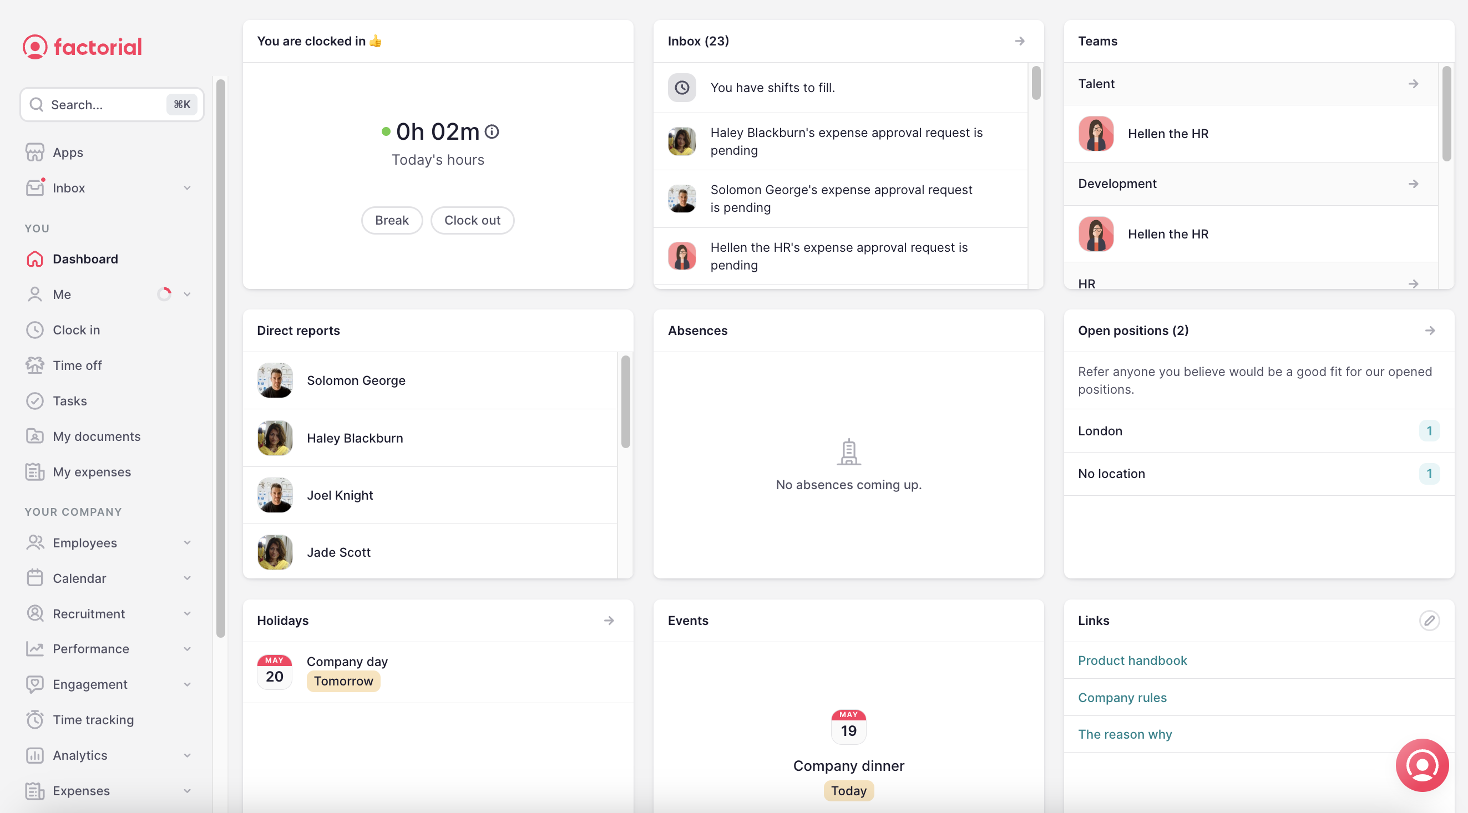The image size is (1468, 813).
Task: Open the Clock in panel
Action: [x=75, y=329]
